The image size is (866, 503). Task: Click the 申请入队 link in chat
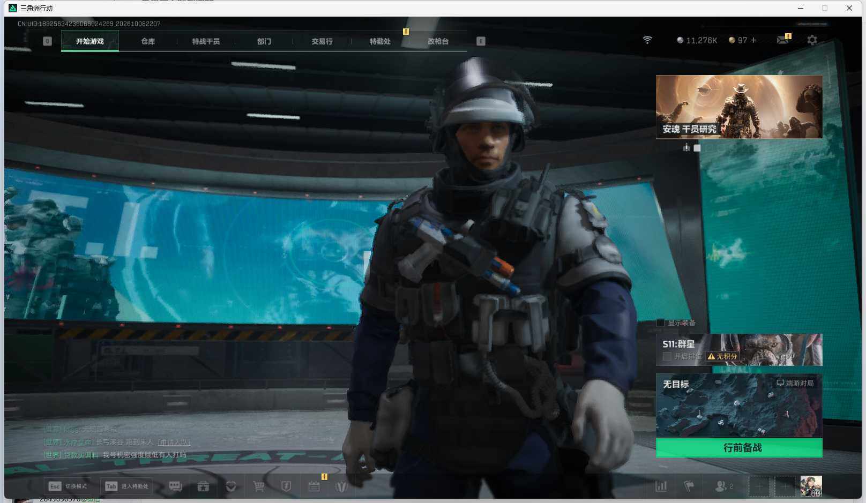pyautogui.click(x=174, y=442)
